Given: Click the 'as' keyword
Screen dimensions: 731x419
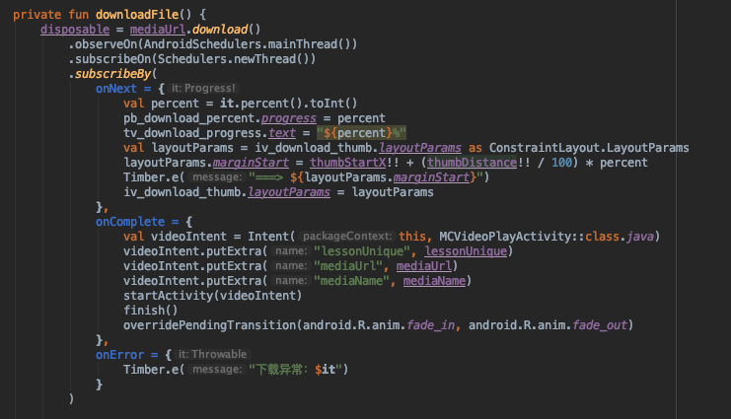Looking at the screenshot, I should tap(475, 148).
